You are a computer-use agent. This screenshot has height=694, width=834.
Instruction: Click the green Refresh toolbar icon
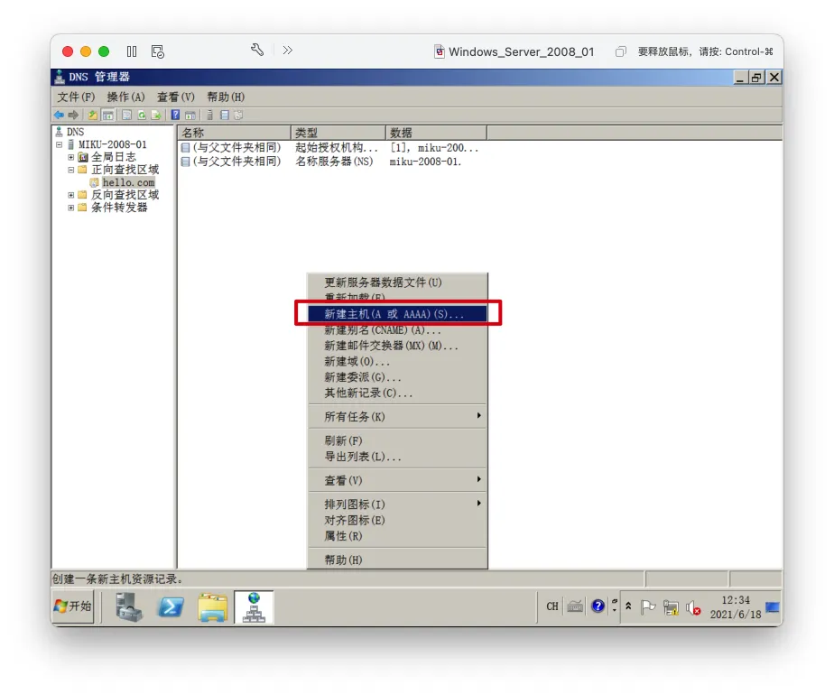[142, 115]
